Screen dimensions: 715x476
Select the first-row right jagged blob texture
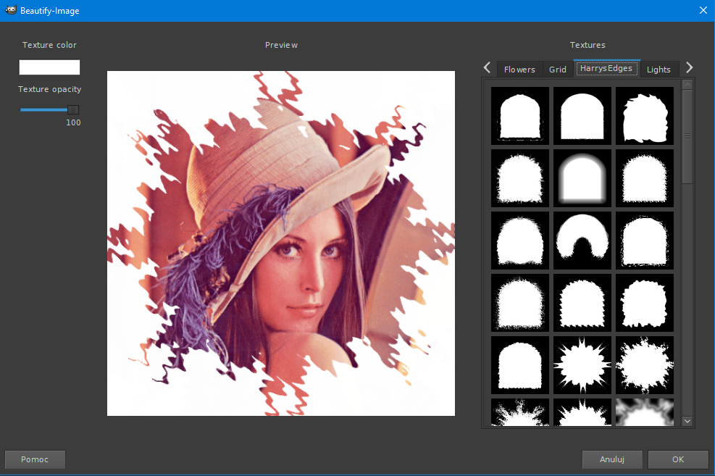pyautogui.click(x=644, y=116)
